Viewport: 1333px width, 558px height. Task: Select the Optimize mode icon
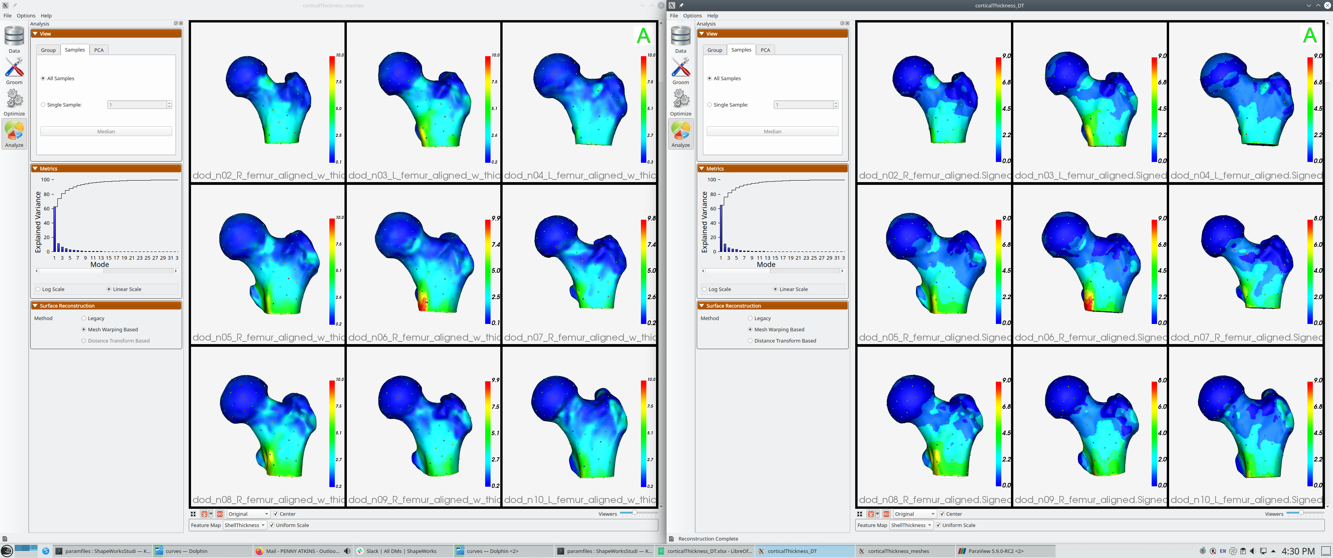coord(14,102)
